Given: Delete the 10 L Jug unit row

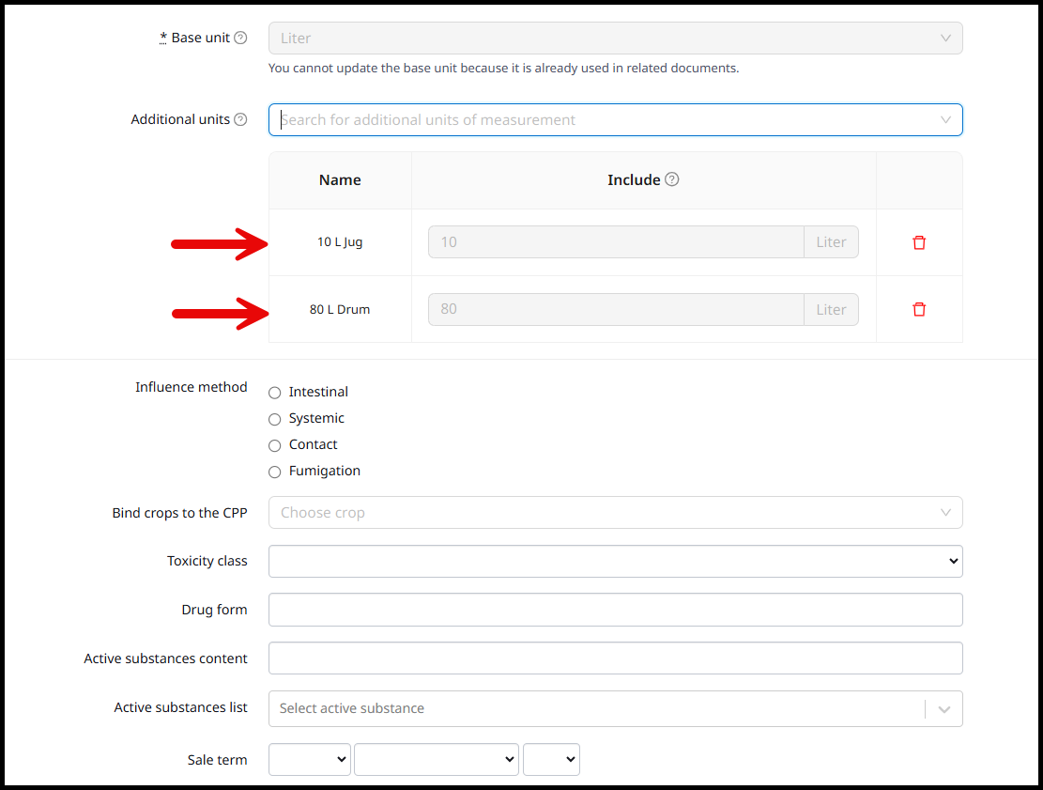Looking at the screenshot, I should (x=919, y=242).
